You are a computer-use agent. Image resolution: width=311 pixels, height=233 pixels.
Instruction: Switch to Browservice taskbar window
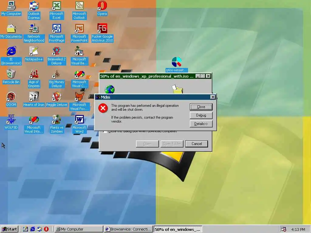(x=128, y=229)
